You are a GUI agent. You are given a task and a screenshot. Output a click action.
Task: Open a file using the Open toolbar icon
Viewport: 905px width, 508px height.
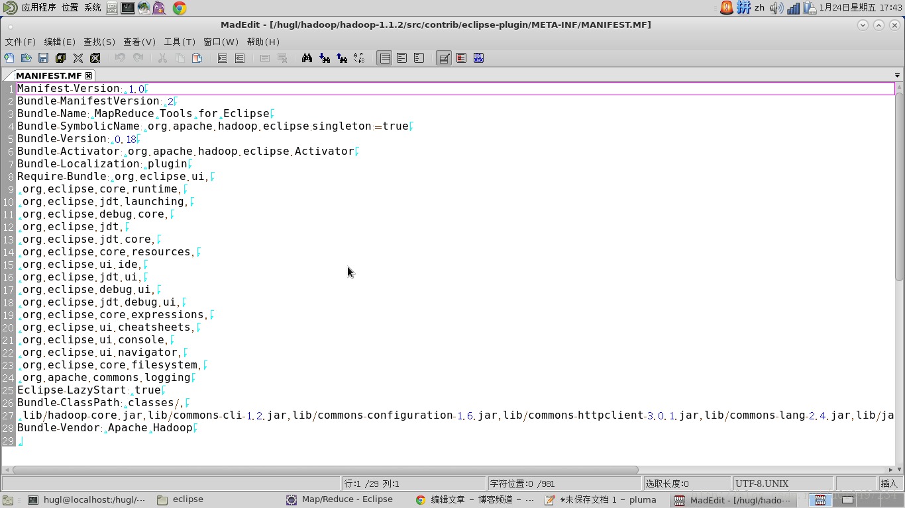pyautogui.click(x=27, y=58)
